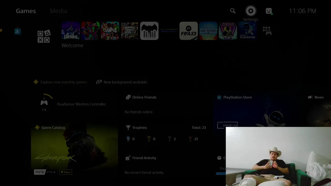Select the PlayStation shapes Welcome hub icon
The width and height of the screenshot is (331, 186).
(x=44, y=36)
